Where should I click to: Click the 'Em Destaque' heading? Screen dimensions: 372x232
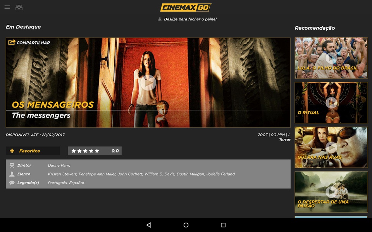click(23, 27)
